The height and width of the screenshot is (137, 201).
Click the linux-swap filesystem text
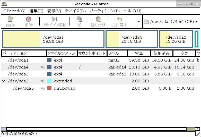coord(65,88)
